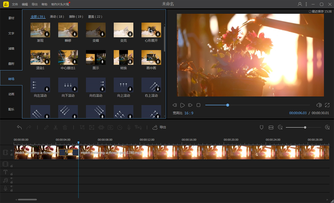The height and width of the screenshot is (203, 334).
Task: Download the 向左滚动 transition
Action: (47, 89)
